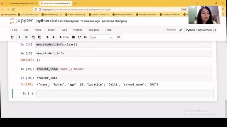
Task: Click the empty active code cell
Action: pyautogui.click(x=124, y=93)
